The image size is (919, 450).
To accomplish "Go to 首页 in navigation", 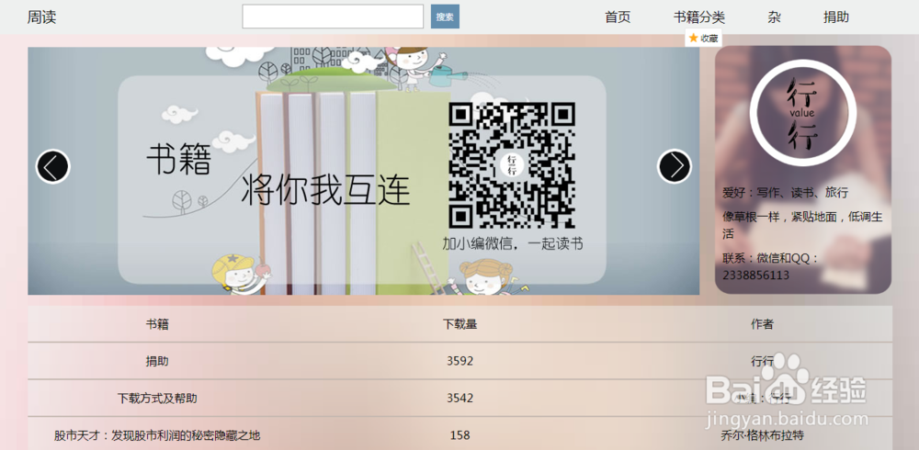I will point(618,17).
